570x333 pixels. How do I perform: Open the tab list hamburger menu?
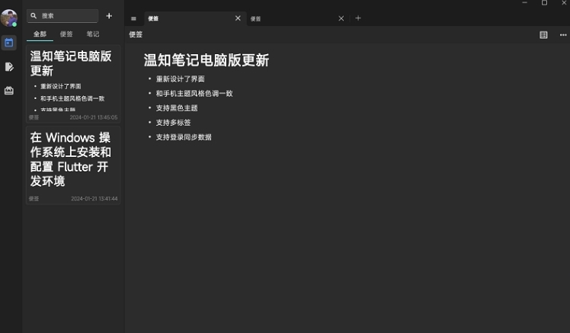point(133,18)
